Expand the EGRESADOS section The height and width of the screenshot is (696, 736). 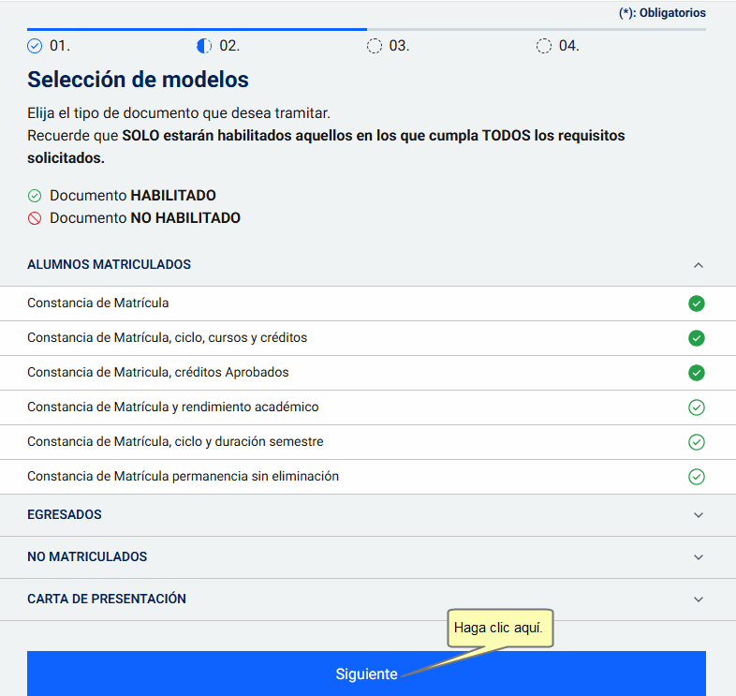point(698,515)
